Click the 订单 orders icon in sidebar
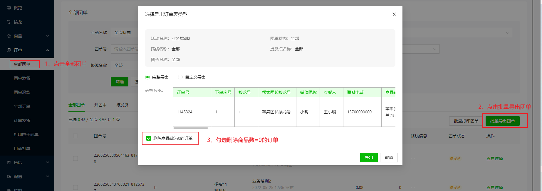Screen dimensions: 542x191 (9, 50)
